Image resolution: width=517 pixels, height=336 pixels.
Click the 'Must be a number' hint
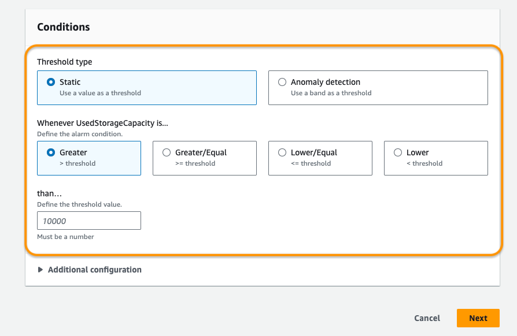pos(65,237)
